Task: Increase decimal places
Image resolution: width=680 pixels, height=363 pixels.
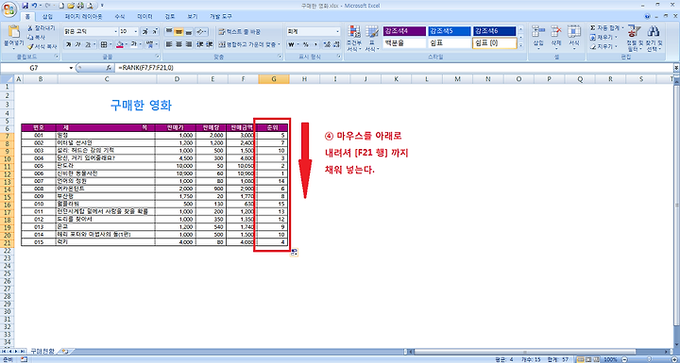Action: [x=326, y=44]
